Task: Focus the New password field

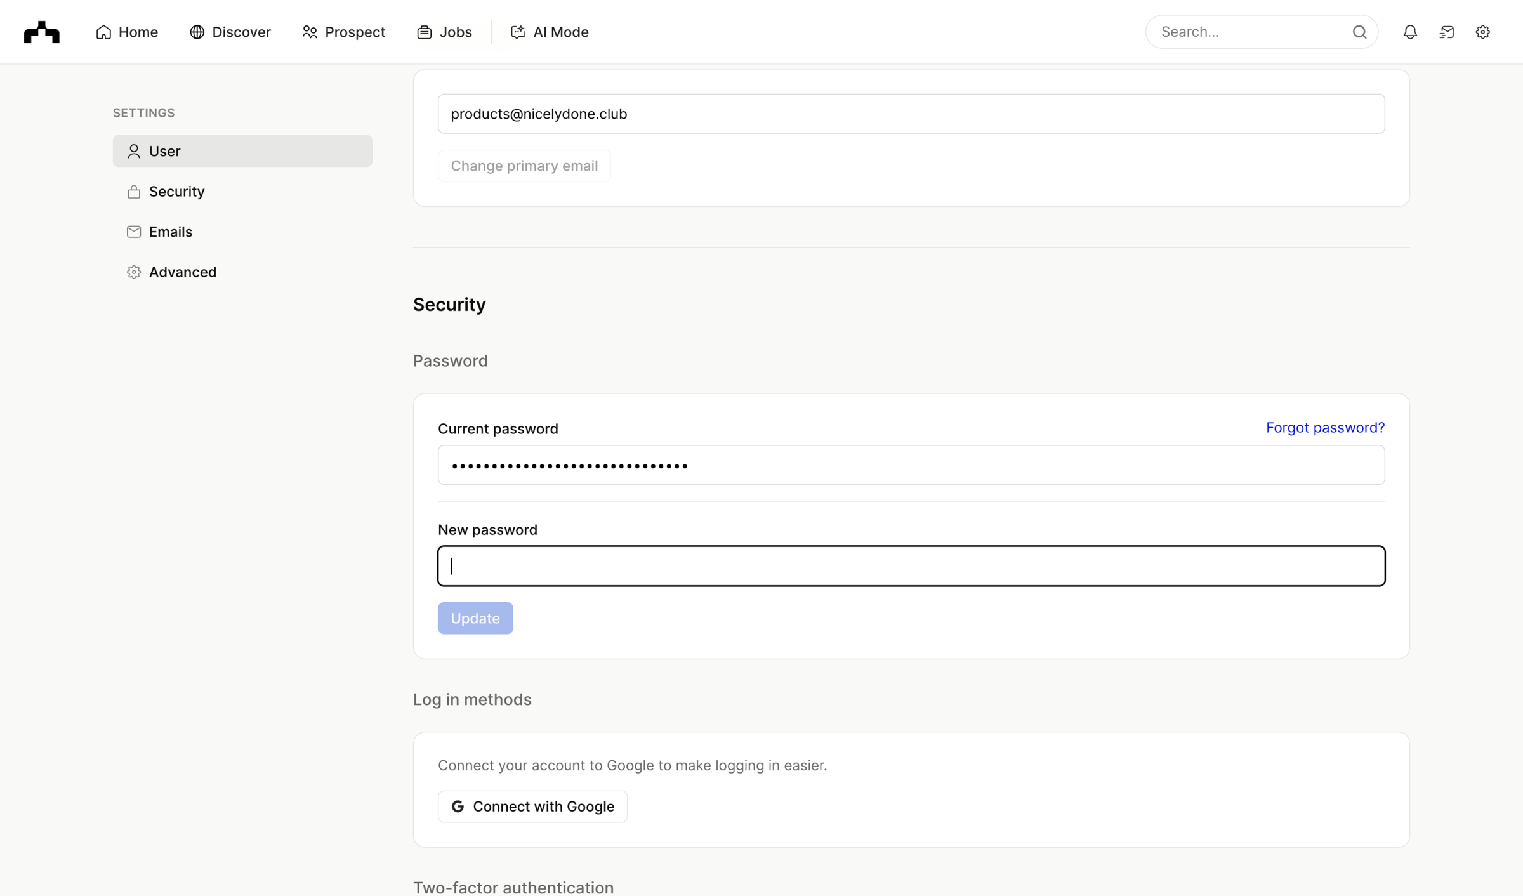Action: [911, 566]
